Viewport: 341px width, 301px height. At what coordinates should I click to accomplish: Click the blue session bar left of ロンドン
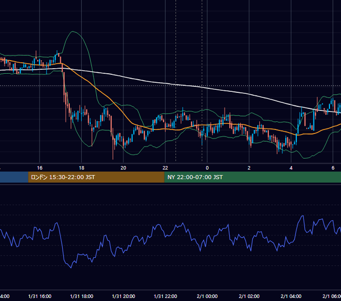click(x=14, y=177)
